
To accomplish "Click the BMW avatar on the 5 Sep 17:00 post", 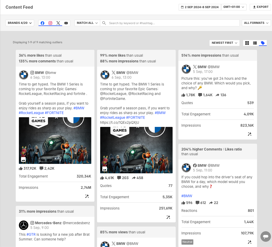I will pos(186,69).
